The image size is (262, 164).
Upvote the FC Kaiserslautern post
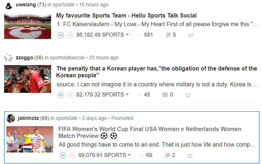(61, 35)
